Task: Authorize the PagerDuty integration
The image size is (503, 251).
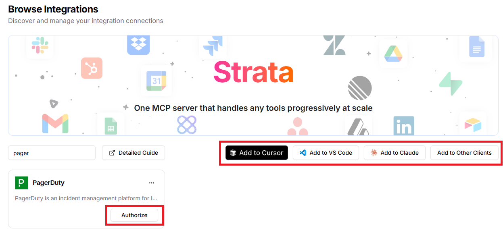Action: (135, 215)
